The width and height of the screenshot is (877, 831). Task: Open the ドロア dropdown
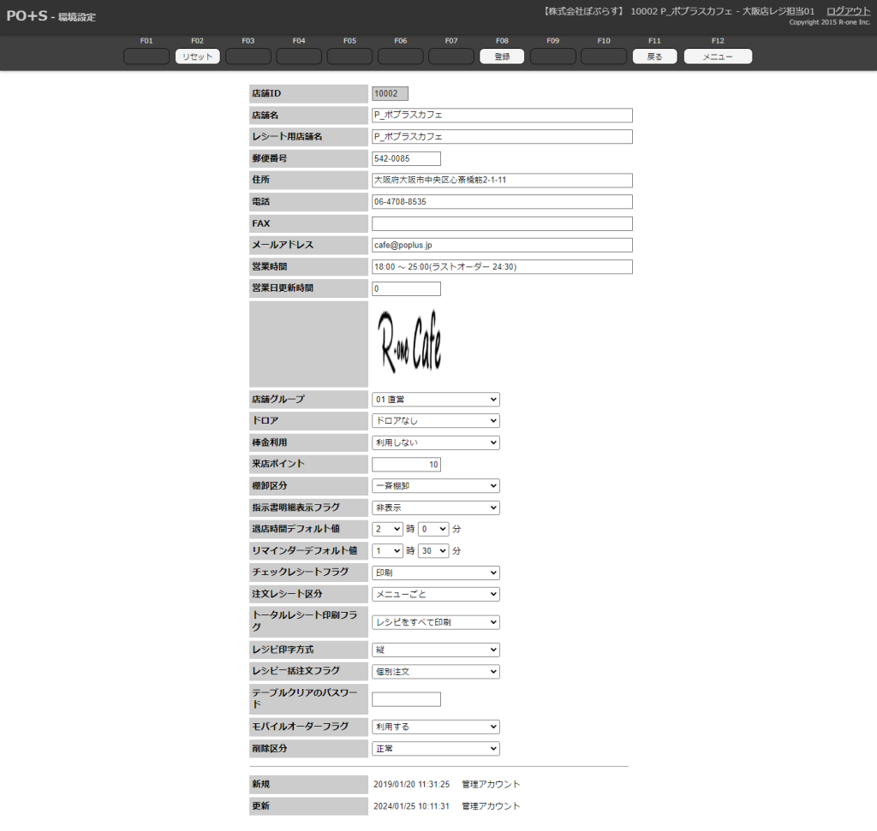coord(435,421)
